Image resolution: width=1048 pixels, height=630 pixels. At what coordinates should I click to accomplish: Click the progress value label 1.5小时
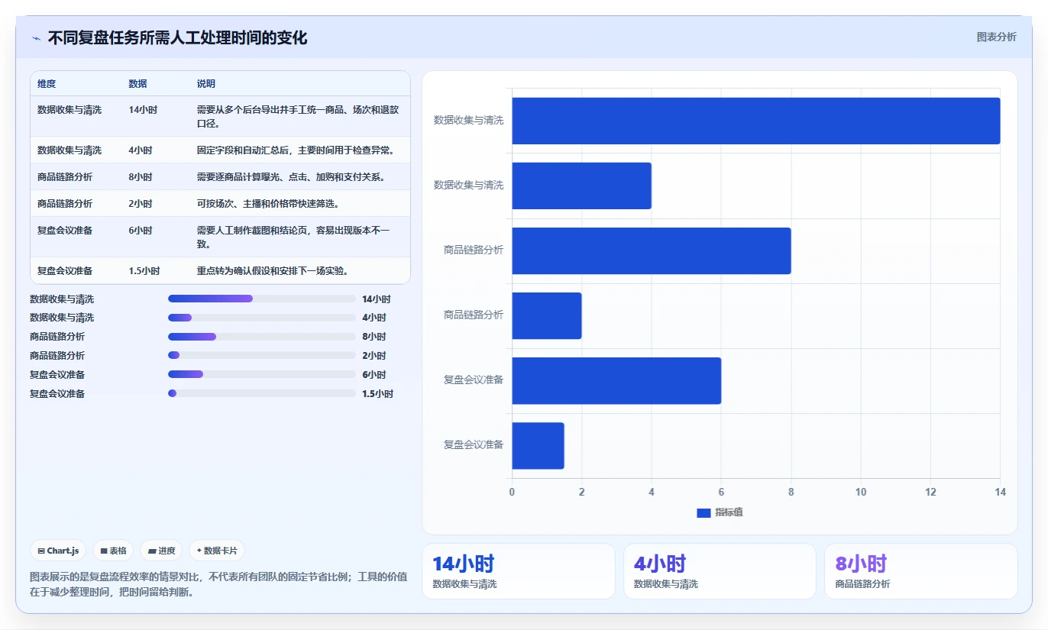[377, 394]
